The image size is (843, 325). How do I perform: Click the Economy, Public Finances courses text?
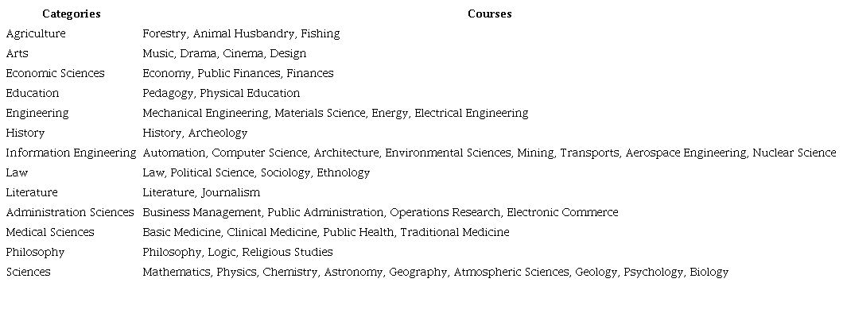pyautogui.click(x=238, y=74)
